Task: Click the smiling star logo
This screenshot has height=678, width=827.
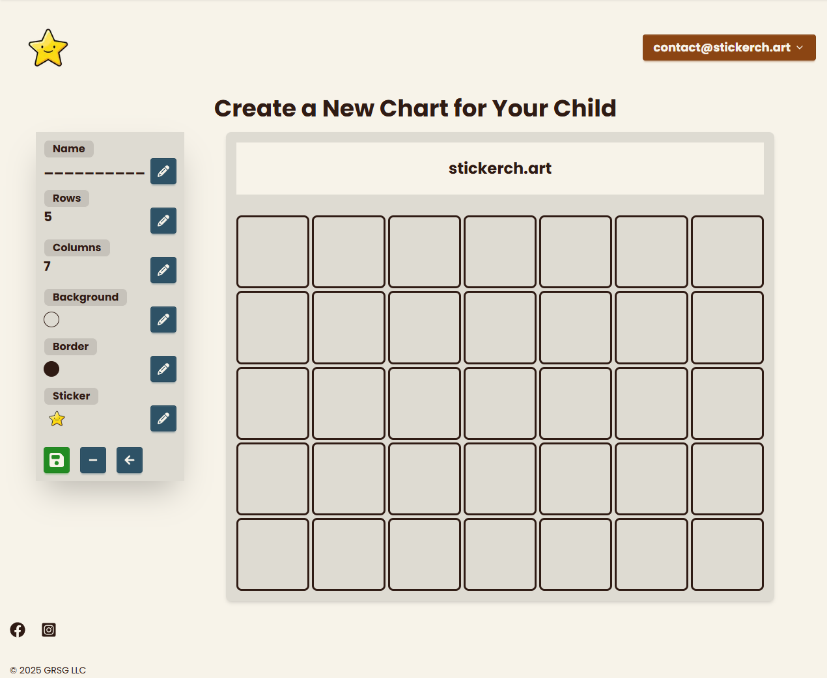Action: pos(48,48)
